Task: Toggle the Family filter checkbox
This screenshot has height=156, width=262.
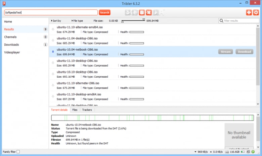Action: coord(18,152)
